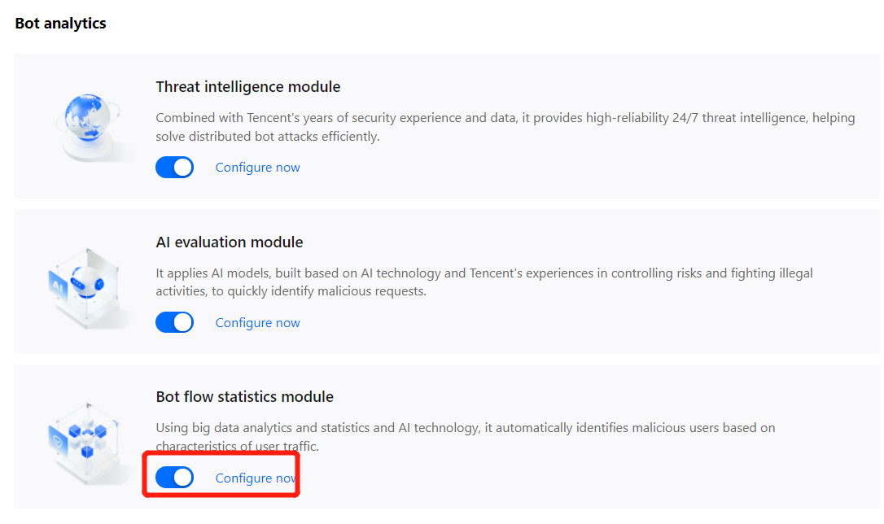884x524 pixels.
Task: Disable the Threat intelligence module toggle
Action: point(174,168)
